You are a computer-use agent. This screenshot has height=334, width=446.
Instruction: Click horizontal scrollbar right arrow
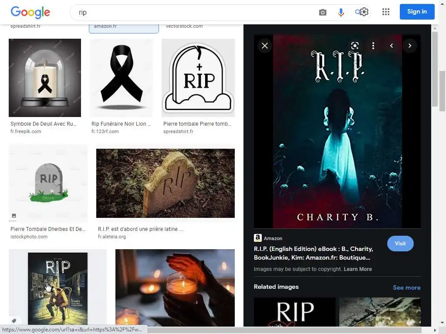coord(435,331)
